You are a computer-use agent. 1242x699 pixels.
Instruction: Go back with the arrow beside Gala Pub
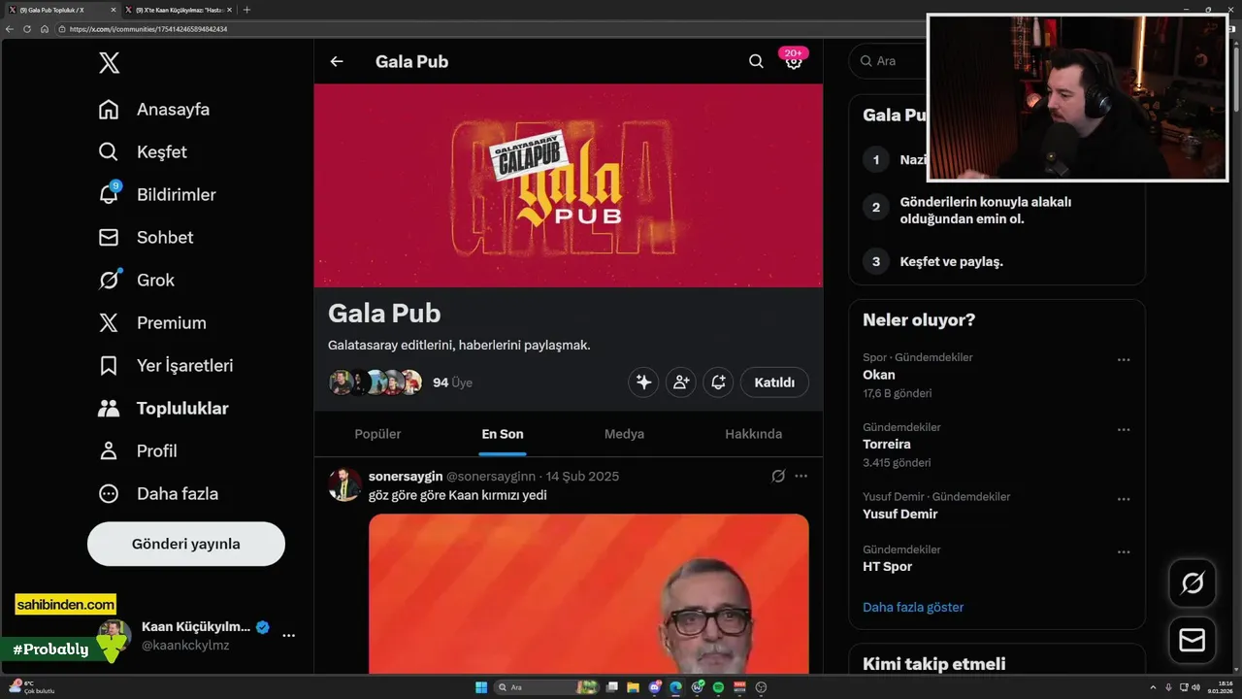click(x=337, y=61)
